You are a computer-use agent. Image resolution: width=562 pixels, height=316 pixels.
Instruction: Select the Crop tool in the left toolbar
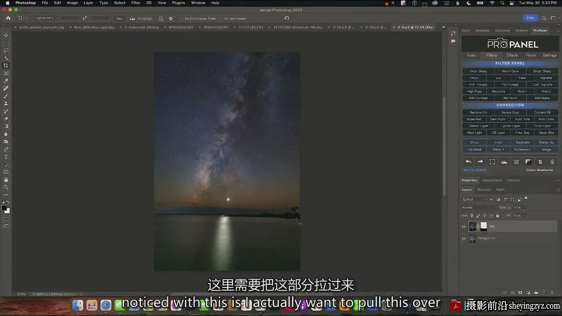pyautogui.click(x=6, y=66)
